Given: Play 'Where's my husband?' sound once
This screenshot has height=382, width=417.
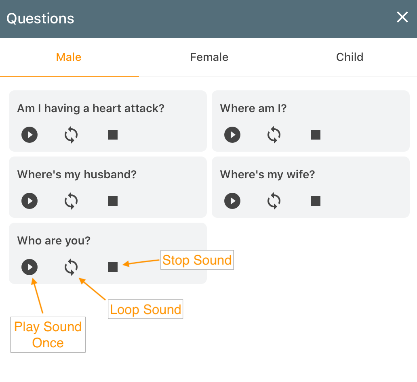Looking at the screenshot, I should 29,201.
